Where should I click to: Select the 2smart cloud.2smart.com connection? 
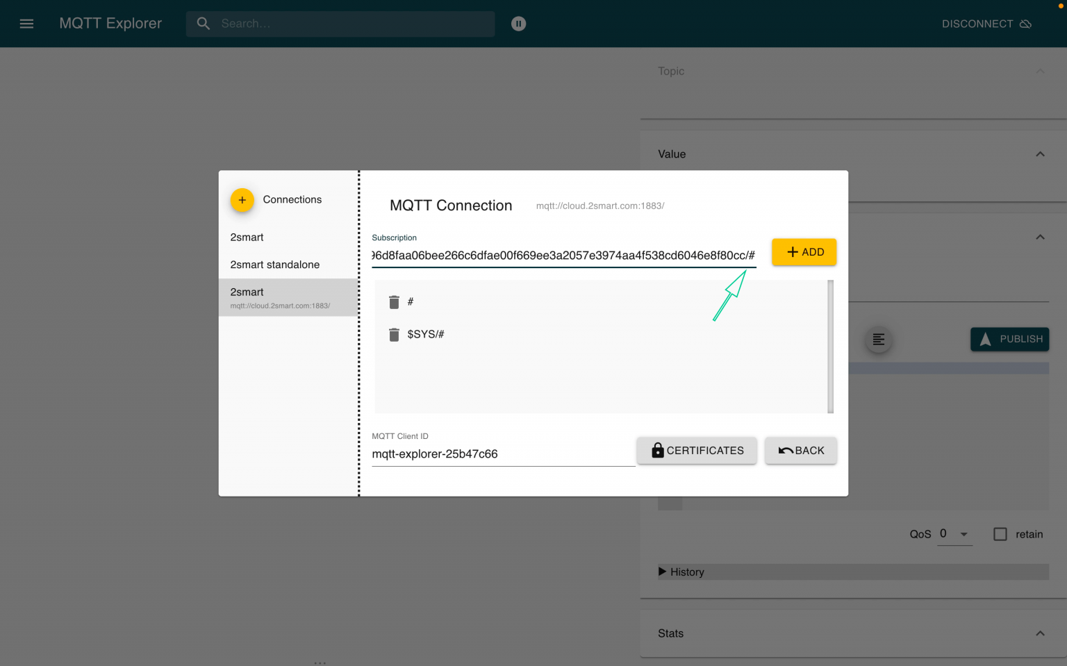click(288, 298)
